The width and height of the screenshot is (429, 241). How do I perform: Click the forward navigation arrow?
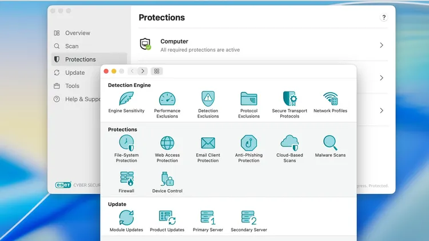click(142, 71)
